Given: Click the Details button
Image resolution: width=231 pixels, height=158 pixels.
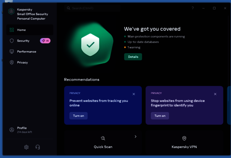Looking at the screenshot, I should point(133,57).
